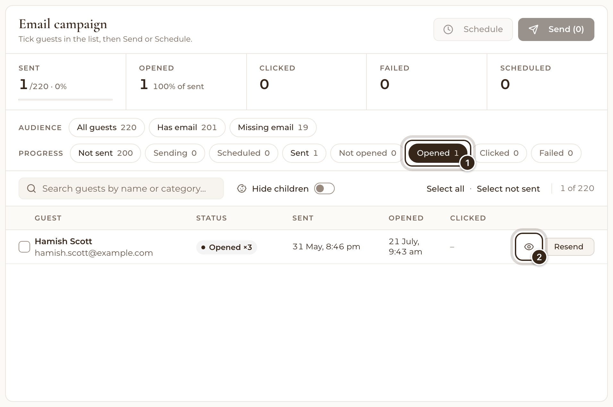Select the Sending 0 progress filter
Screen dimensions: 613x407
175,153
